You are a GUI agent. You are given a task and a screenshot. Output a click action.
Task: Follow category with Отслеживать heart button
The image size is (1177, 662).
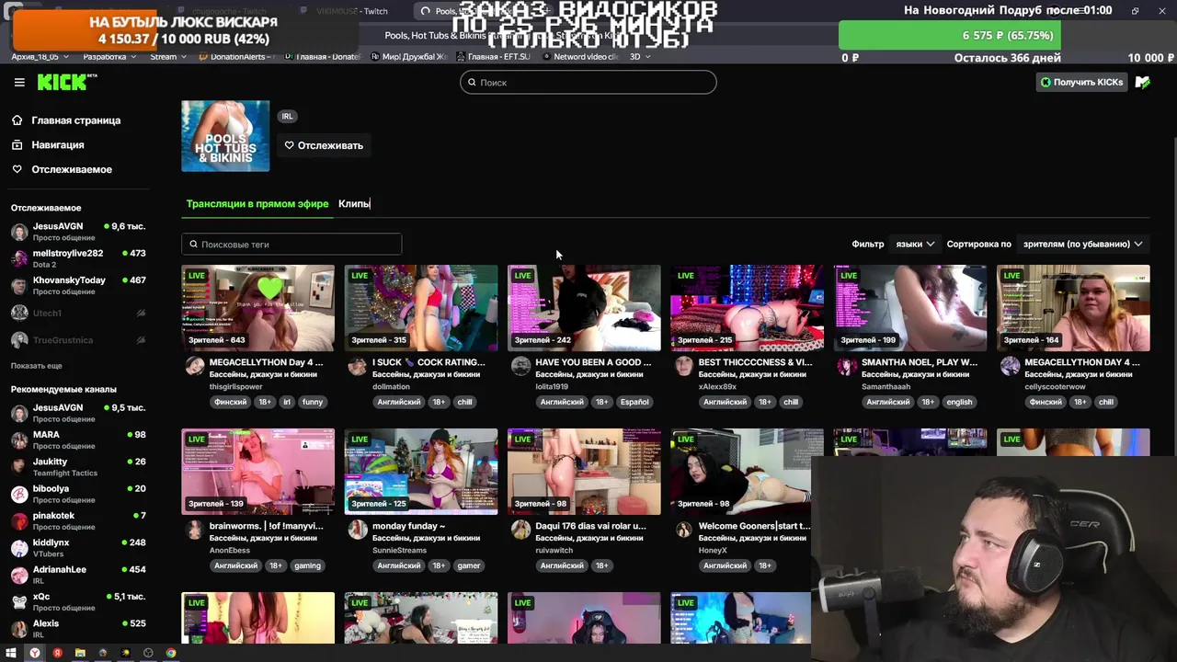coord(324,145)
